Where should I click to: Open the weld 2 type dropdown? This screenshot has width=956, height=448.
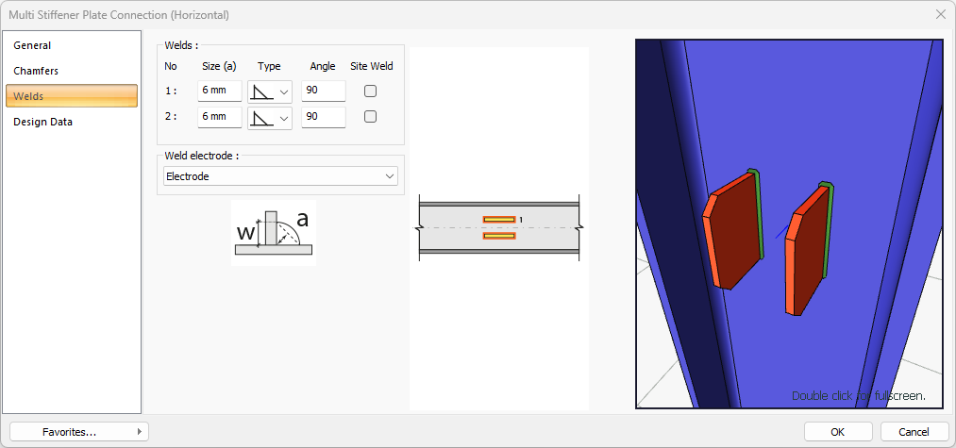(x=270, y=118)
